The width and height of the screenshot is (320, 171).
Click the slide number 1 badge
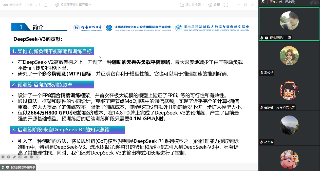click(21, 27)
